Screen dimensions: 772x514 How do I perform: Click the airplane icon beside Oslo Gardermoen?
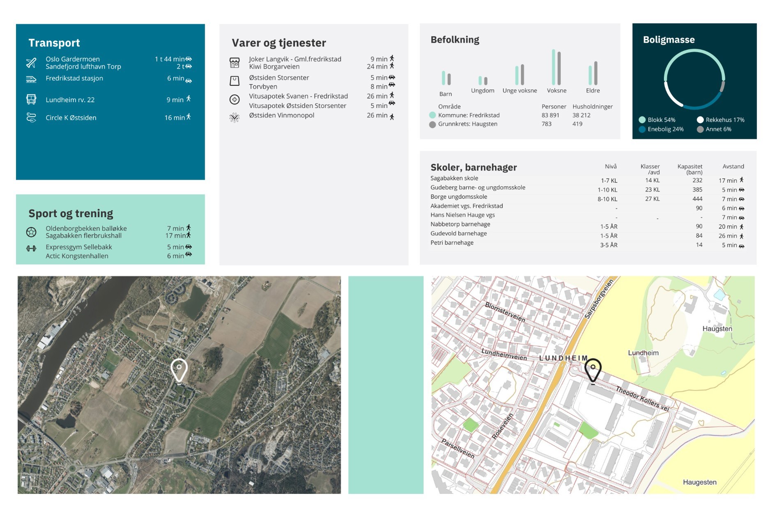[x=31, y=63]
